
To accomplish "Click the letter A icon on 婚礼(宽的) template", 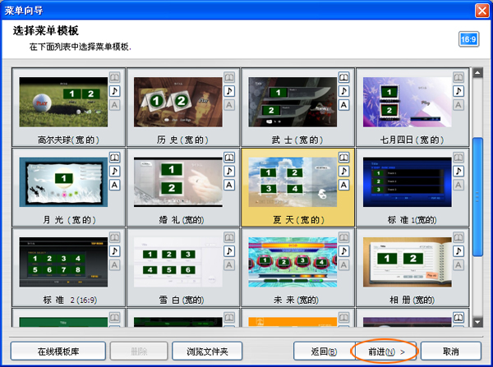I will tap(229, 185).
